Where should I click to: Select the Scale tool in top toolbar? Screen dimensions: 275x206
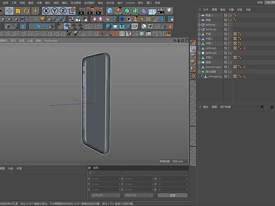(18, 11)
